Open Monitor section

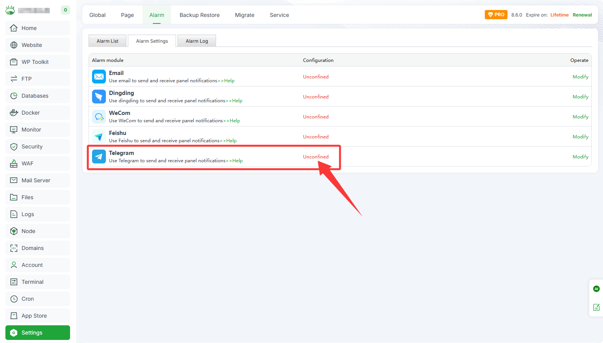38,130
